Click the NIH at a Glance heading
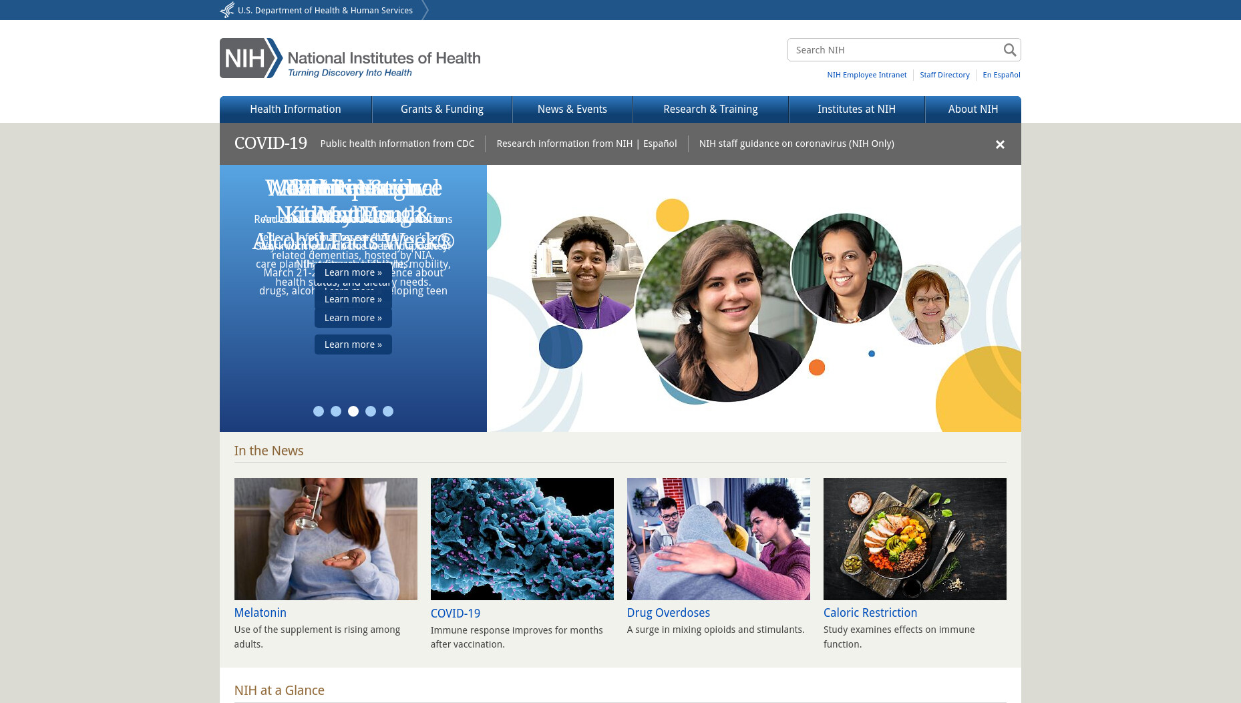This screenshot has height=703, width=1241. (279, 690)
